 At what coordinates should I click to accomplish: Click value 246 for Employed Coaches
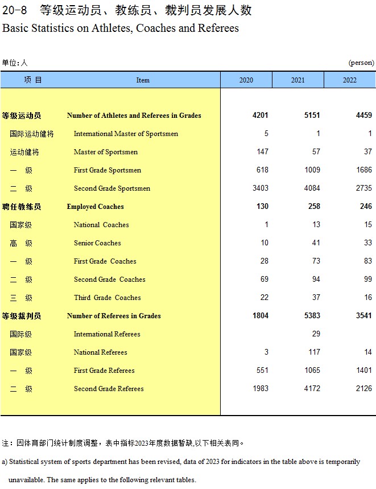point(366,206)
